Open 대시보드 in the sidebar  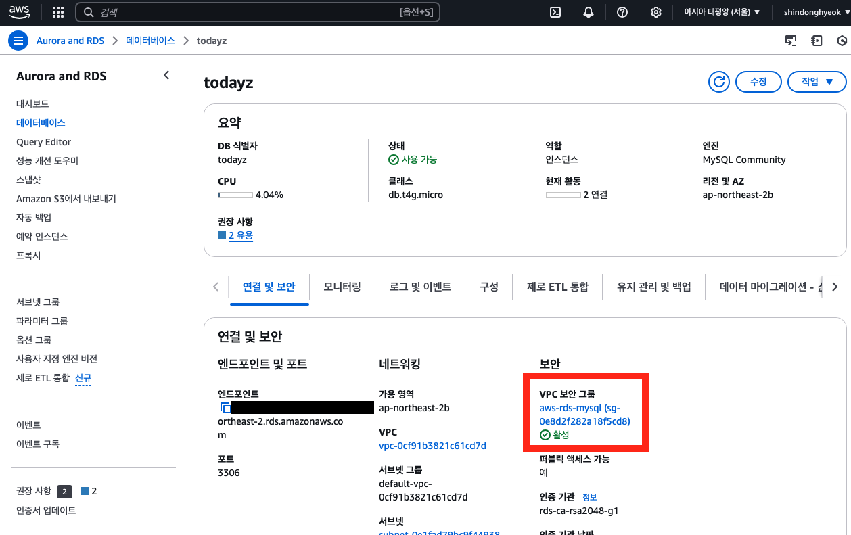tap(32, 103)
